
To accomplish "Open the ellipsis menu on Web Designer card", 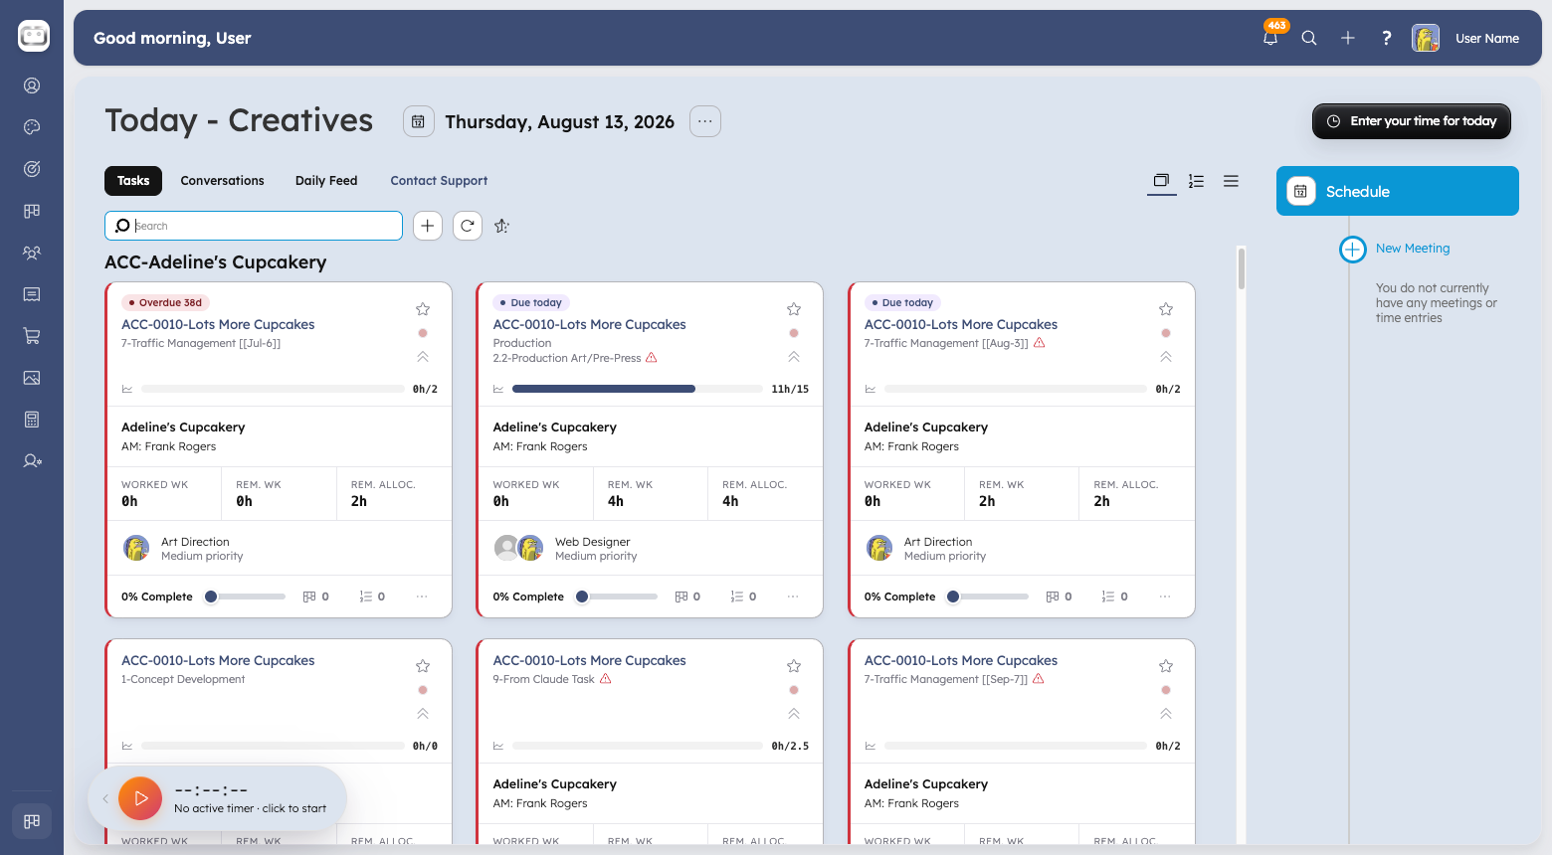I will click(x=793, y=597).
